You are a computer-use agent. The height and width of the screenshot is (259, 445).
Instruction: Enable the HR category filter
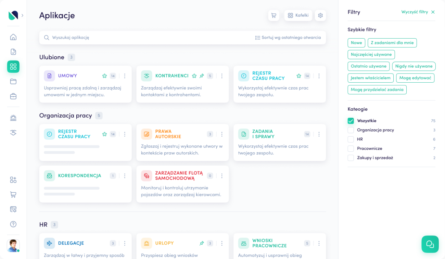(351, 139)
